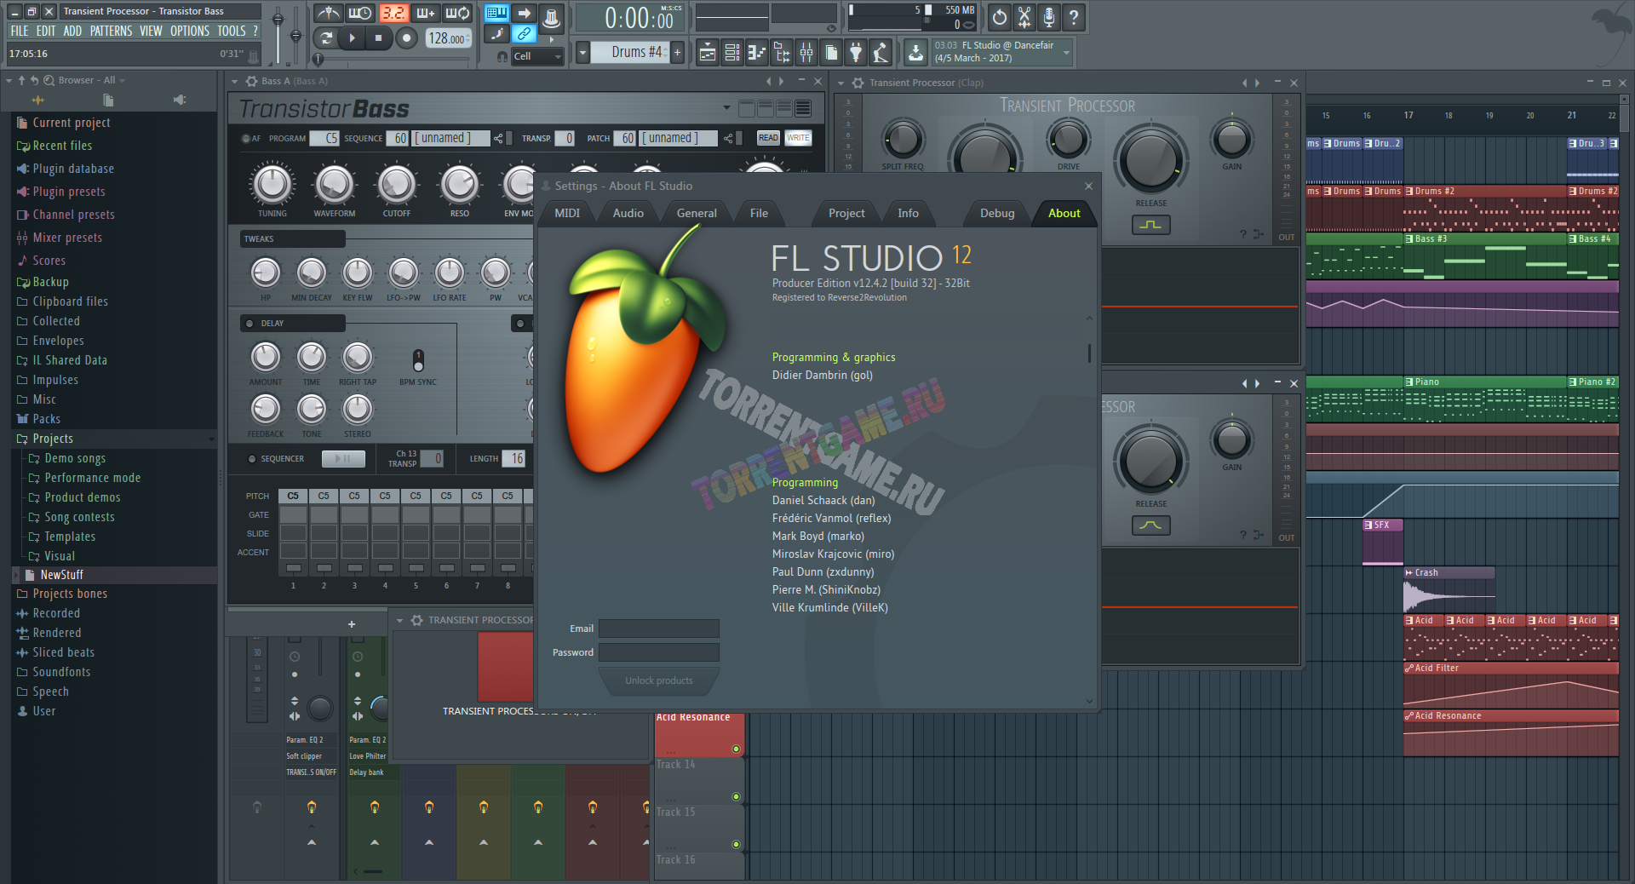Expand the Projects folder in browser
Screen dimensions: 1635x884
pyautogui.click(x=53, y=439)
